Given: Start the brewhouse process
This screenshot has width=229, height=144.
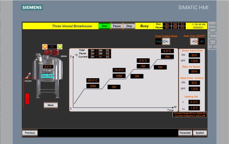Looking at the screenshot, I should [105, 26].
